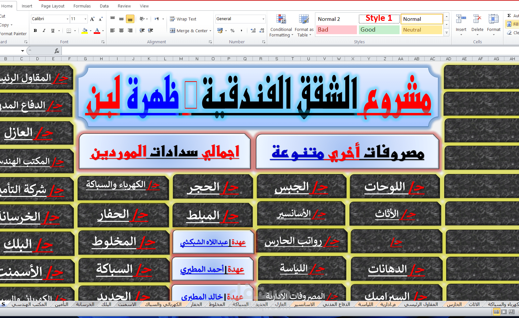The height and width of the screenshot is (318, 519).
Task: Apply the Style 1 cell style
Action: tap(379, 19)
